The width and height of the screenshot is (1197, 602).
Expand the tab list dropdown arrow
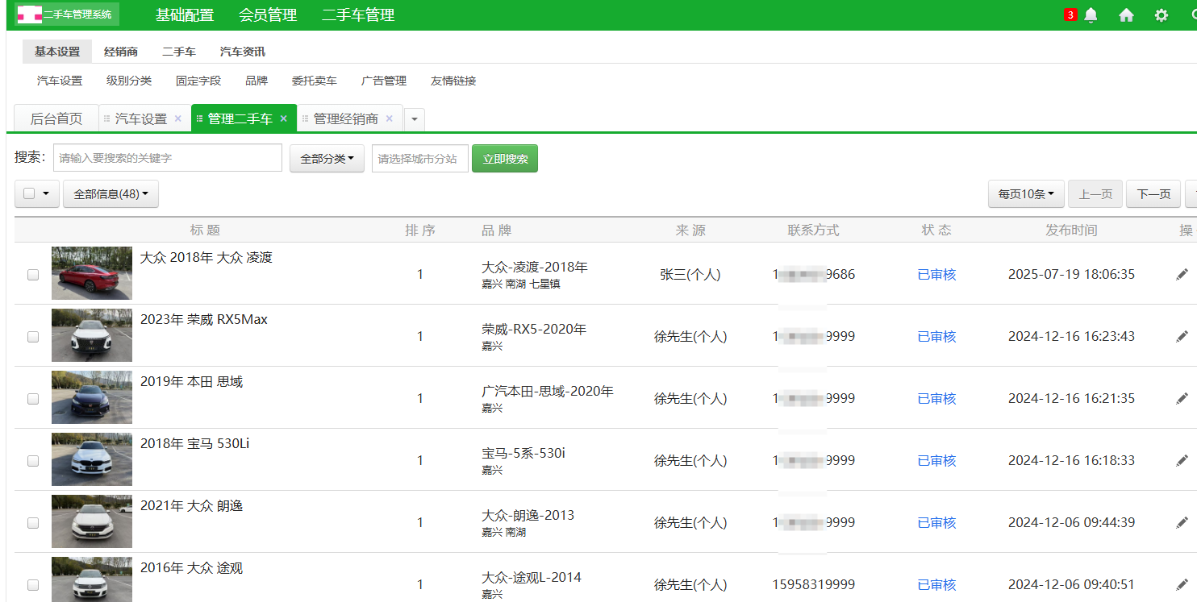pos(415,119)
